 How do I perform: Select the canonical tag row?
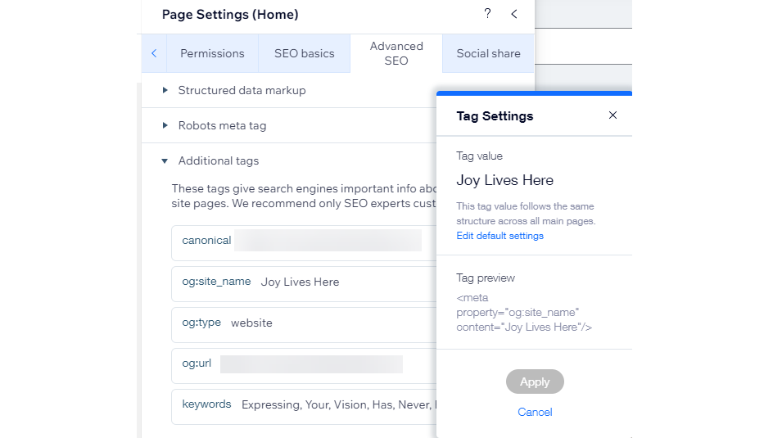[x=303, y=241]
